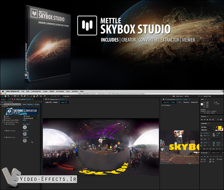This screenshot has width=224, height=190.
Task: Toggle the fx switch of Skybox Converter
Action: click(3, 104)
